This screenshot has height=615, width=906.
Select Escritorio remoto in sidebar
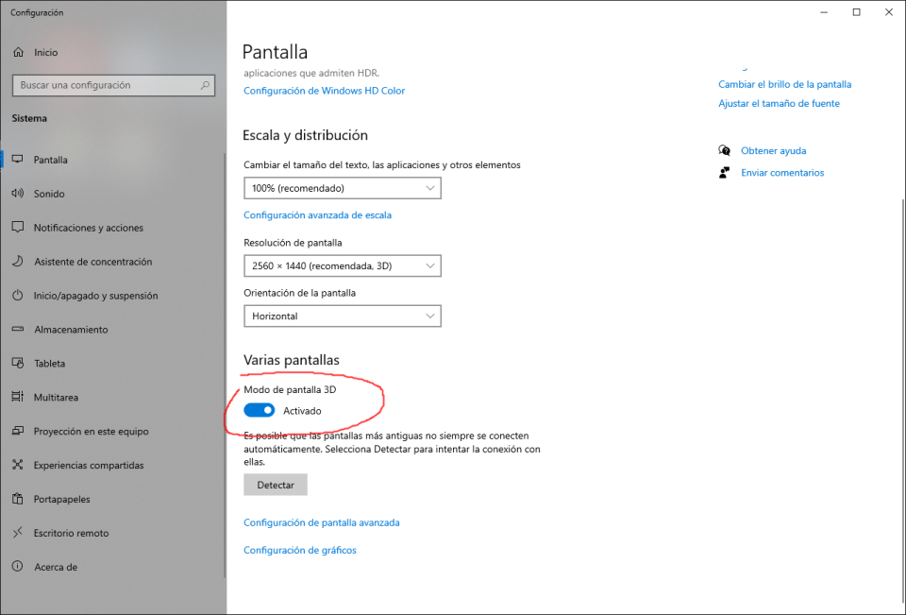[71, 533]
